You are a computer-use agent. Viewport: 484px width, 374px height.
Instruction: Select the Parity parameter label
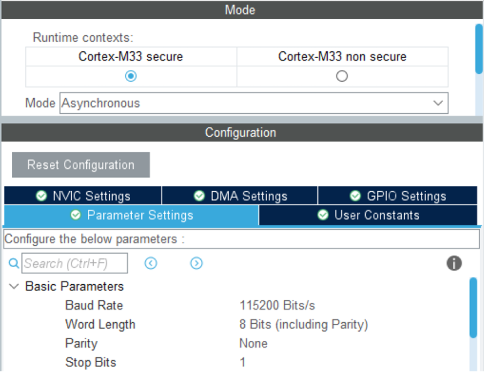click(81, 344)
